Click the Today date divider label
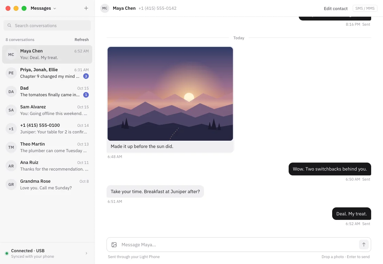Screen dimensions: 383x264 [x=239, y=38]
